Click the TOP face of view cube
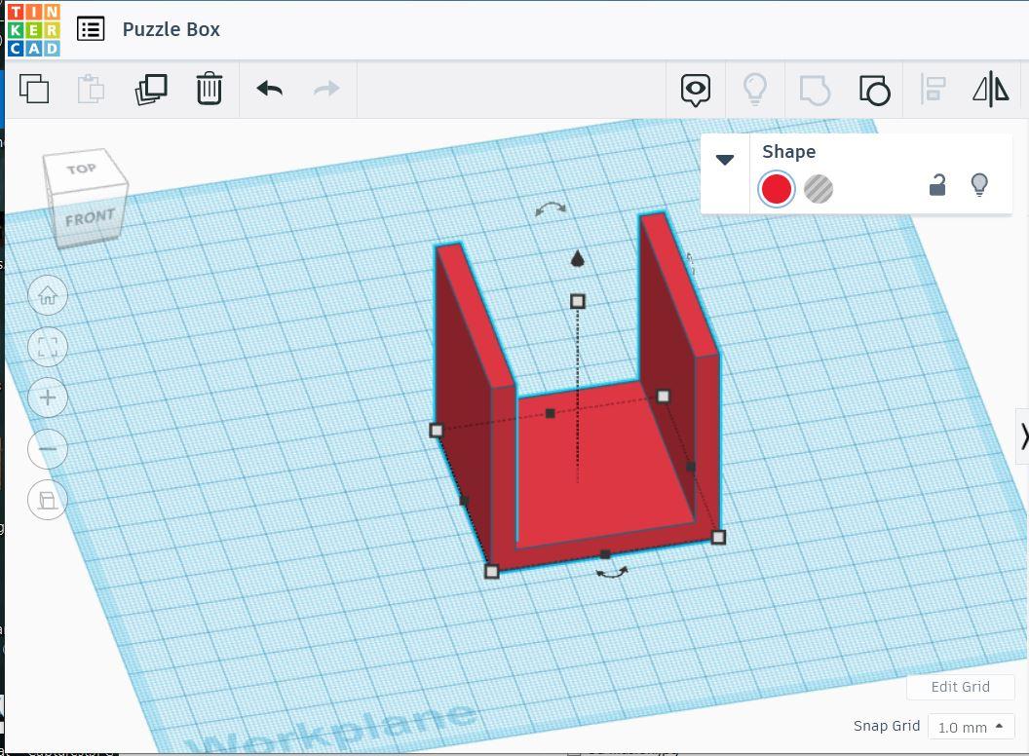This screenshot has height=756, width=1029. [82, 169]
